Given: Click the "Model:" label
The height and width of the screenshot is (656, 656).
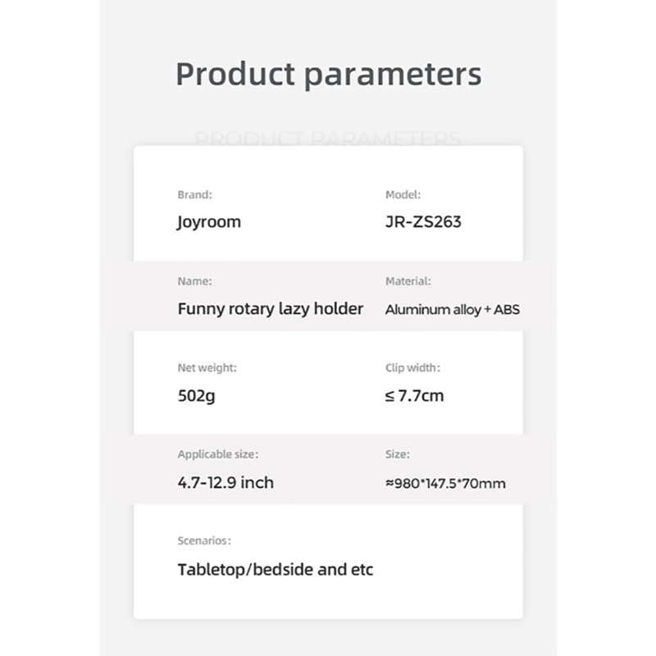Looking at the screenshot, I should (403, 195).
